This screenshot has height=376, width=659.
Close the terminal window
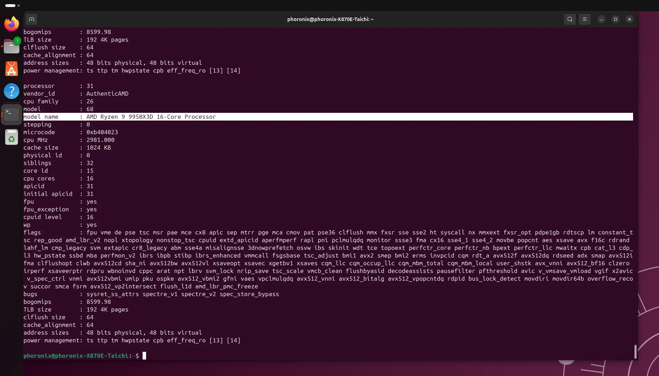(x=630, y=19)
